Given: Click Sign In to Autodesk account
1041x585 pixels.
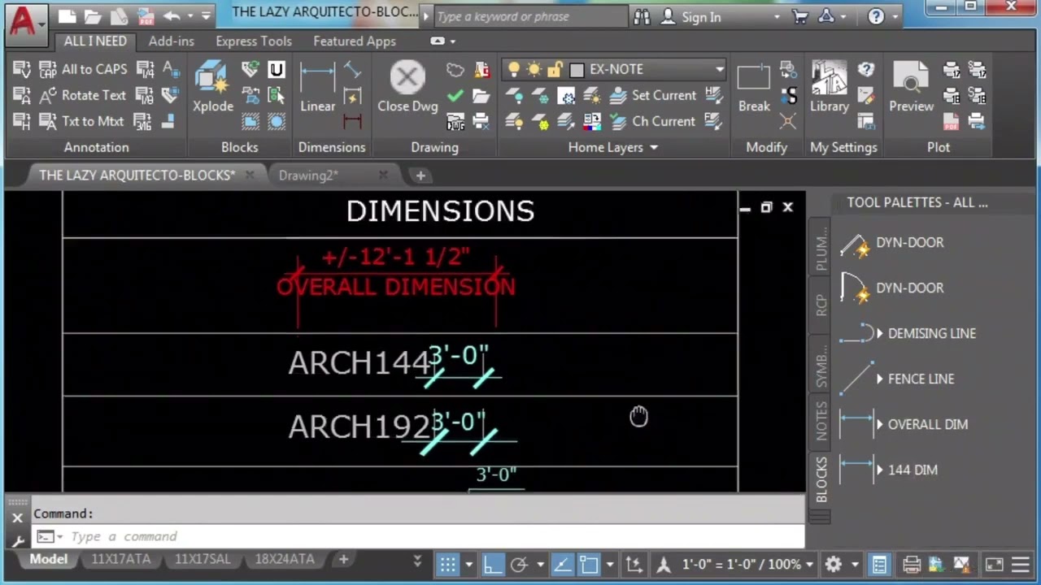Looking at the screenshot, I should 691,16.
